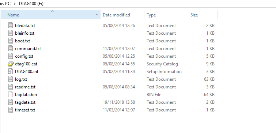The height and width of the screenshot is (133, 276).
Task: Click the address bar empty area
Action: tap(158, 4)
